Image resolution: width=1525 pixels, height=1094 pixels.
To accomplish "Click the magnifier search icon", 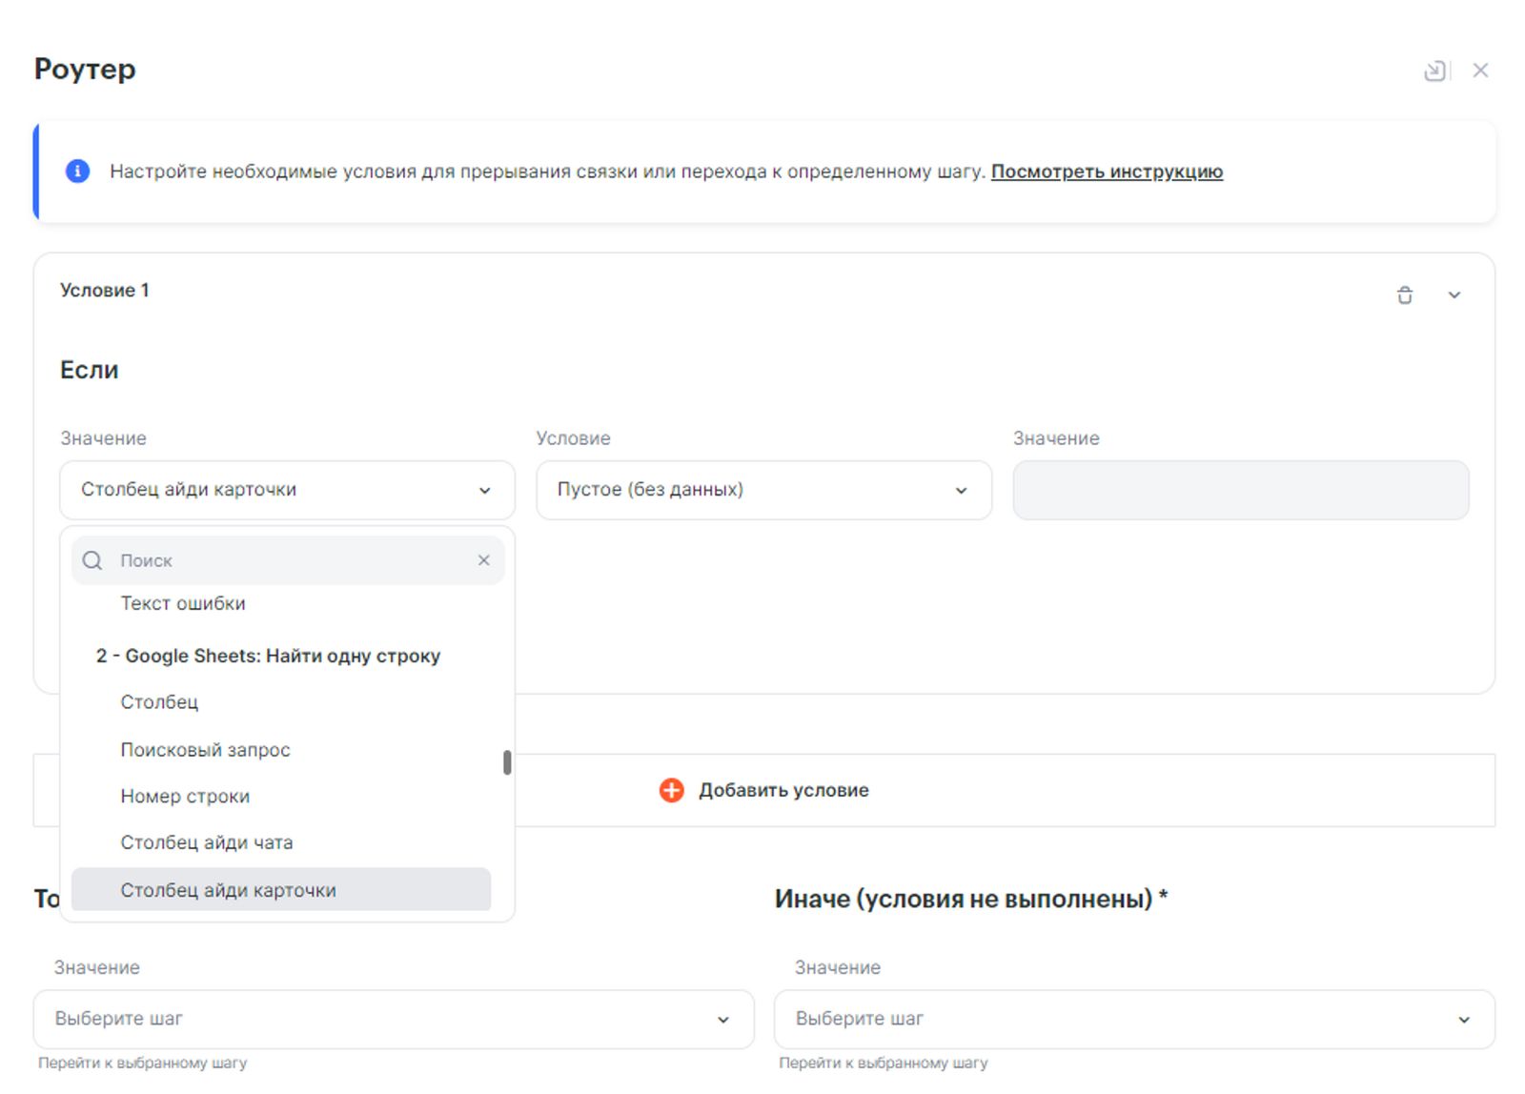I will (92, 560).
